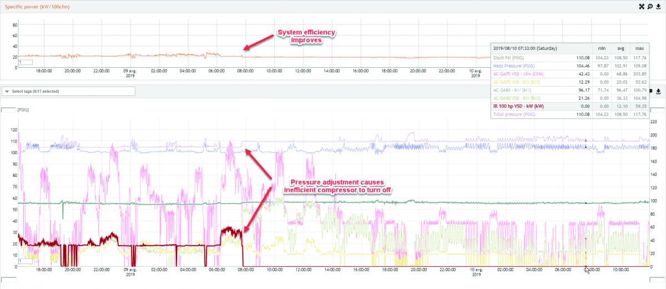Click the dropdown arrow beside Select tags
The image size is (666, 289).
(7, 92)
